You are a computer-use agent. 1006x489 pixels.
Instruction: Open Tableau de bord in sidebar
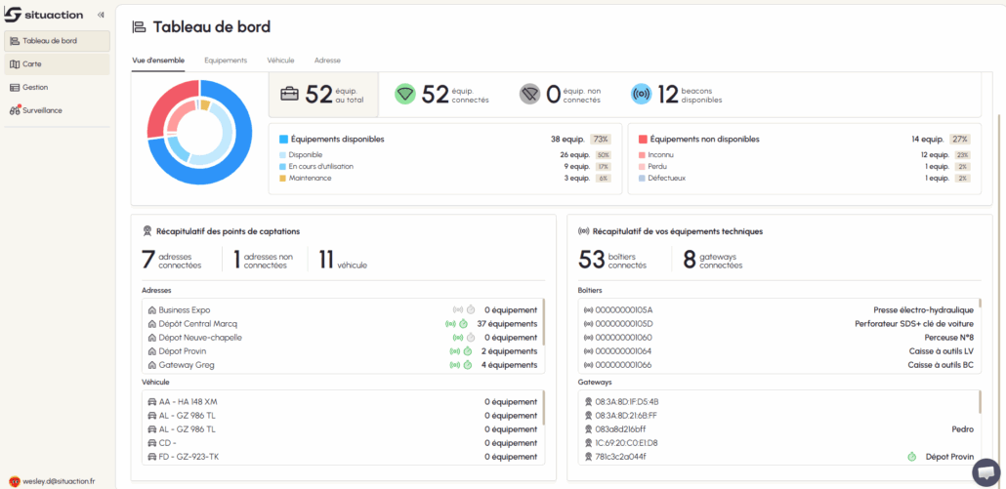coord(57,41)
